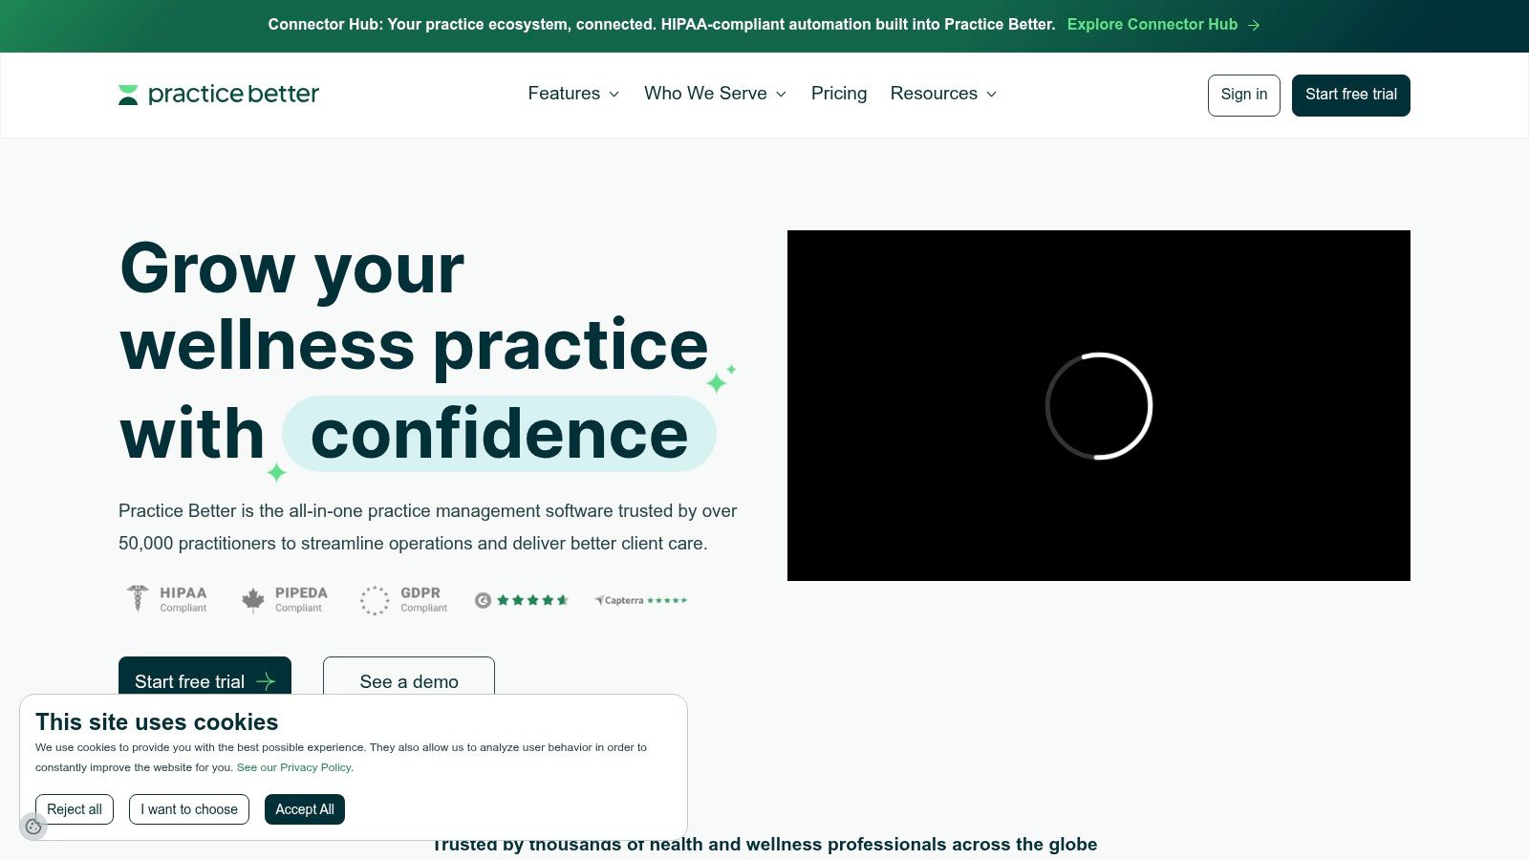Screen dimensions: 1529x860
Task: Click the 'This site uses cookies' heading
Action: coord(157,722)
